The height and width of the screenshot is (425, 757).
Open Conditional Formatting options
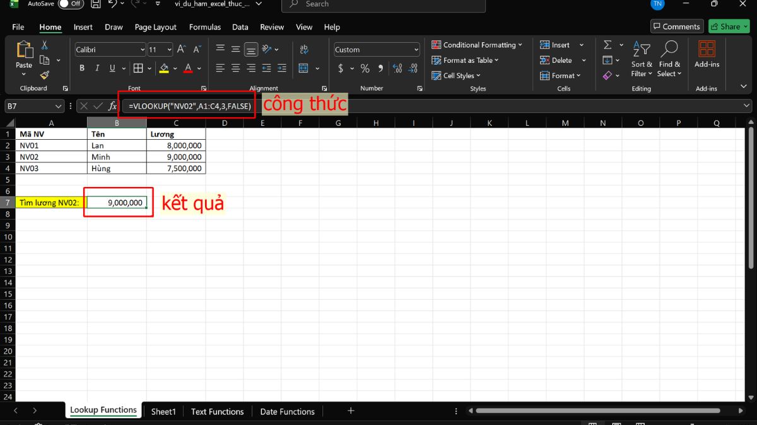click(x=478, y=45)
